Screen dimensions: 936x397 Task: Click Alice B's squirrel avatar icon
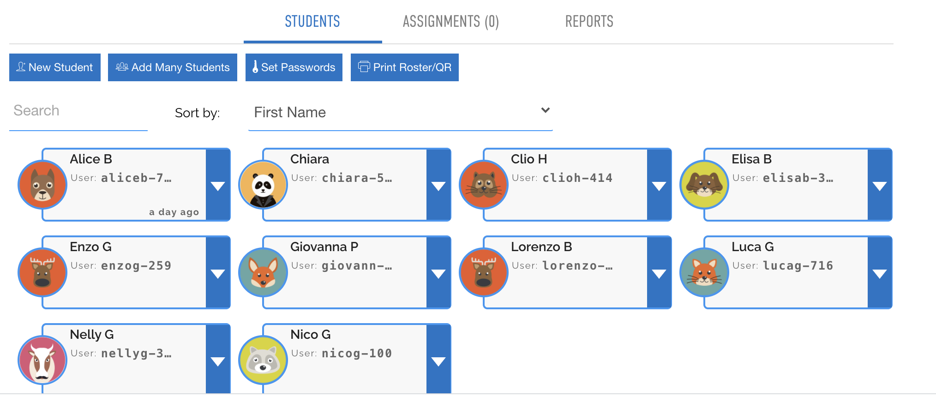pyautogui.click(x=42, y=185)
